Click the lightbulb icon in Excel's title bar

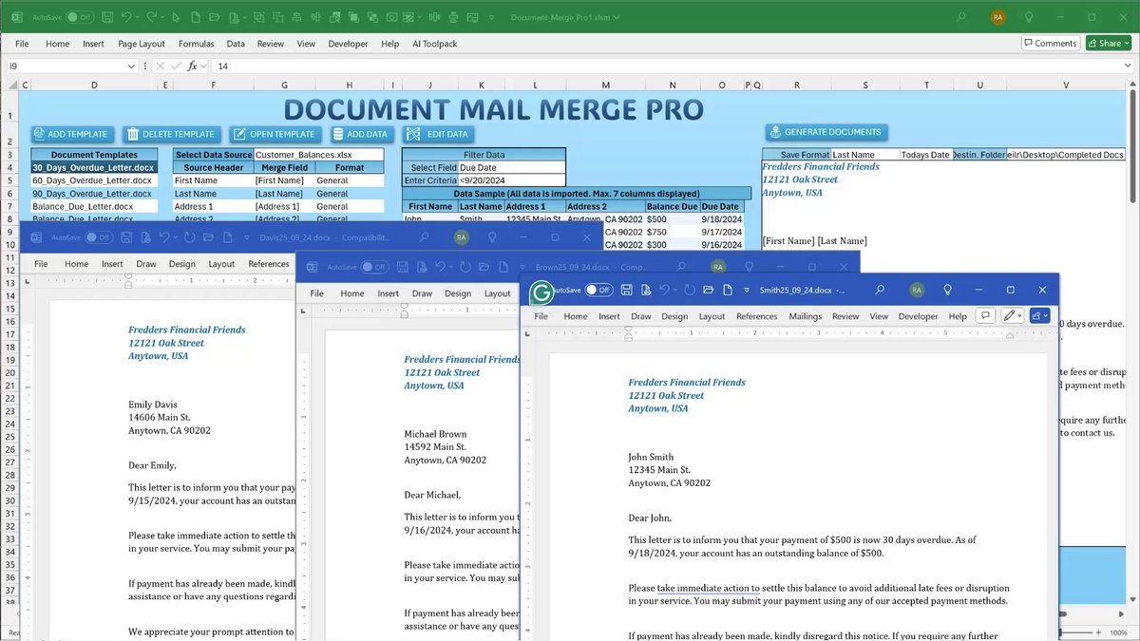coord(1029,17)
